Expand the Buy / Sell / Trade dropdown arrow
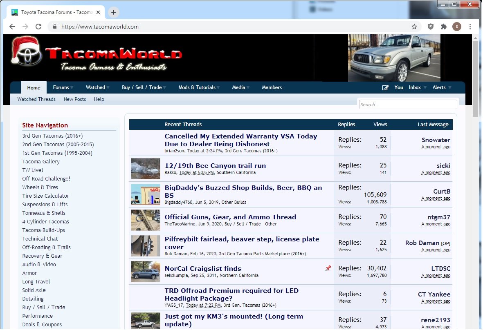483x330 pixels. [x=164, y=88]
